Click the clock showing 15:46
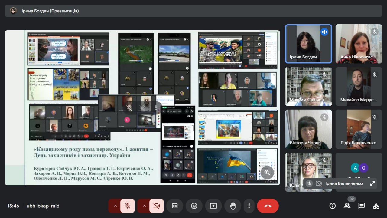Image resolution: width=387 pixels, height=218 pixels. point(13,206)
